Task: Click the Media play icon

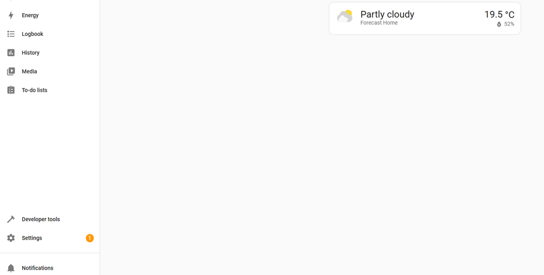Action: pyautogui.click(x=11, y=72)
